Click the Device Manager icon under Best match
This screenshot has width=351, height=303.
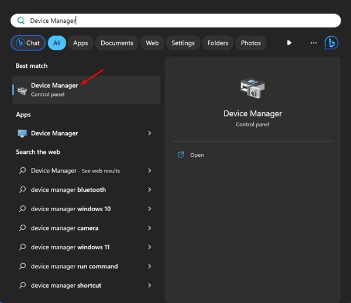point(22,89)
